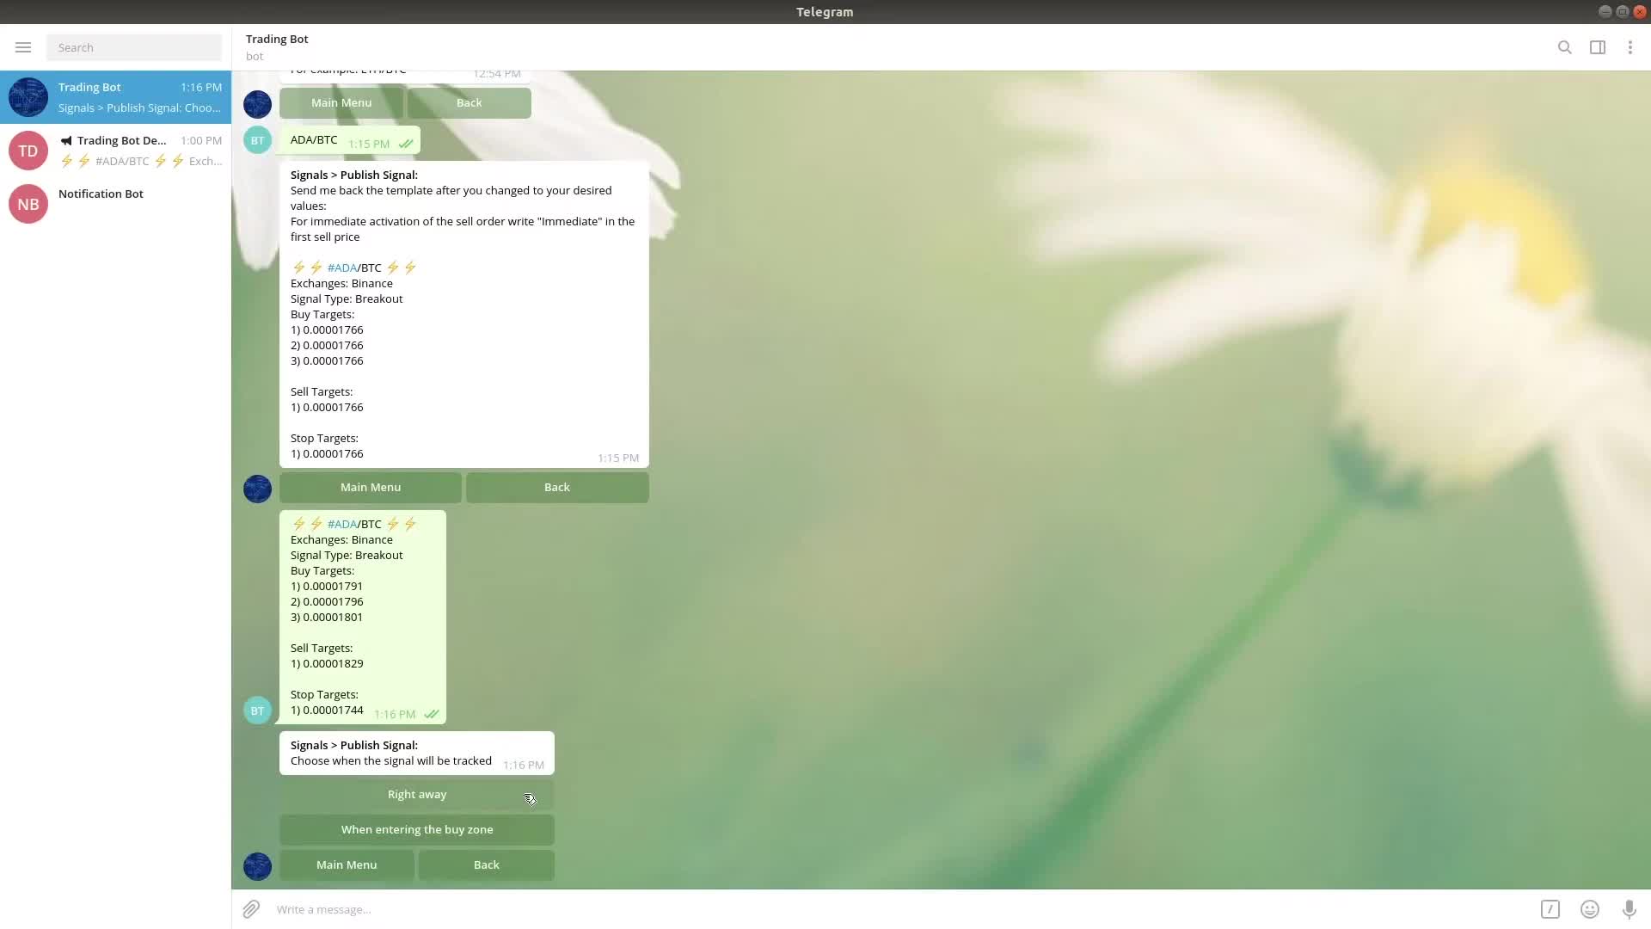Click the attach file paperclip icon
This screenshot has width=1651, height=929.
(x=251, y=909)
